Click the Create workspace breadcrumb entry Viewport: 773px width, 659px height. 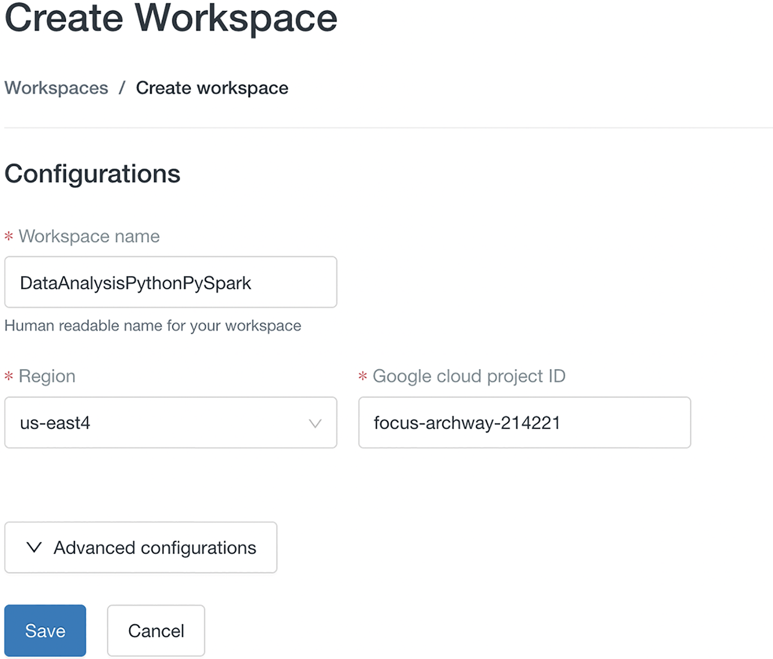tap(211, 88)
